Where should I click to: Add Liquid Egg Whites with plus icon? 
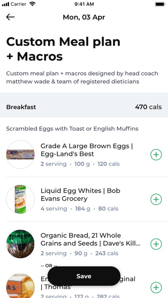(x=156, y=200)
